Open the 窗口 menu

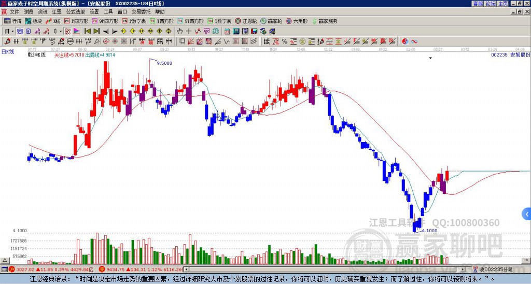(x=122, y=12)
